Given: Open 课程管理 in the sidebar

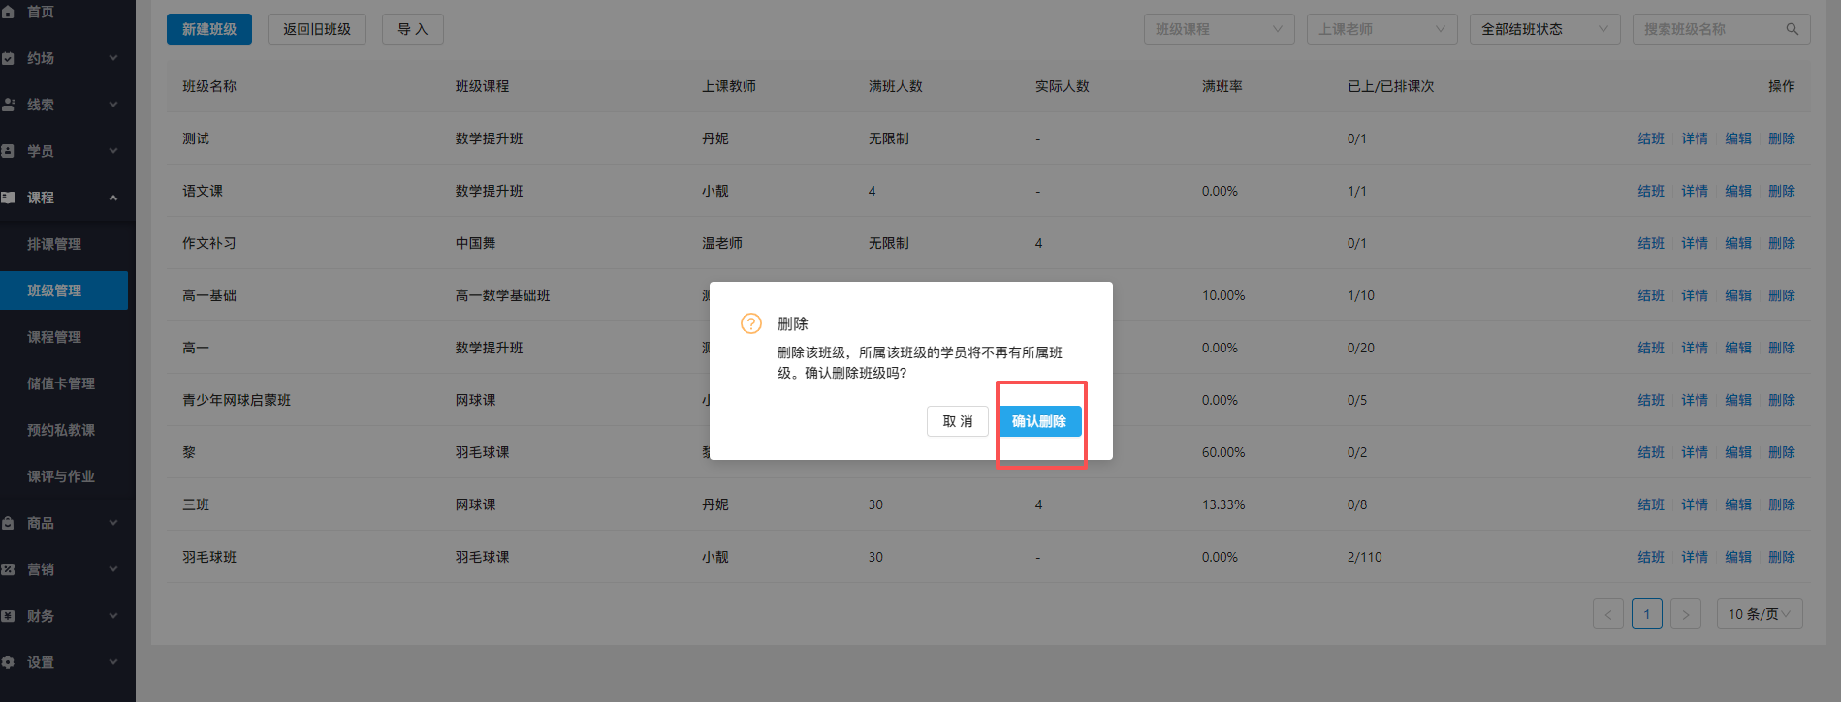Looking at the screenshot, I should click(x=54, y=337).
